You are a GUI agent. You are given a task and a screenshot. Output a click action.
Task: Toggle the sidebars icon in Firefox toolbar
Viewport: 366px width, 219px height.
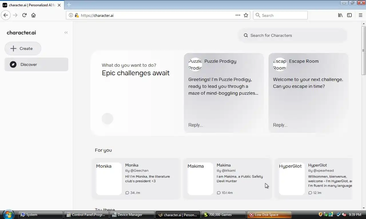click(x=349, y=15)
